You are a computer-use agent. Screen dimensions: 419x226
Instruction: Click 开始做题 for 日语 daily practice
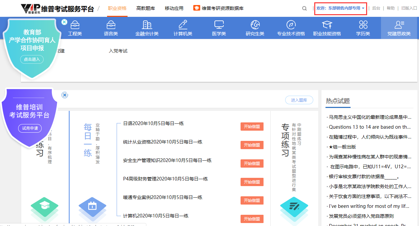point(252,127)
